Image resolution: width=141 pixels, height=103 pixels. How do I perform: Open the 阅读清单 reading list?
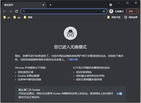131,17
